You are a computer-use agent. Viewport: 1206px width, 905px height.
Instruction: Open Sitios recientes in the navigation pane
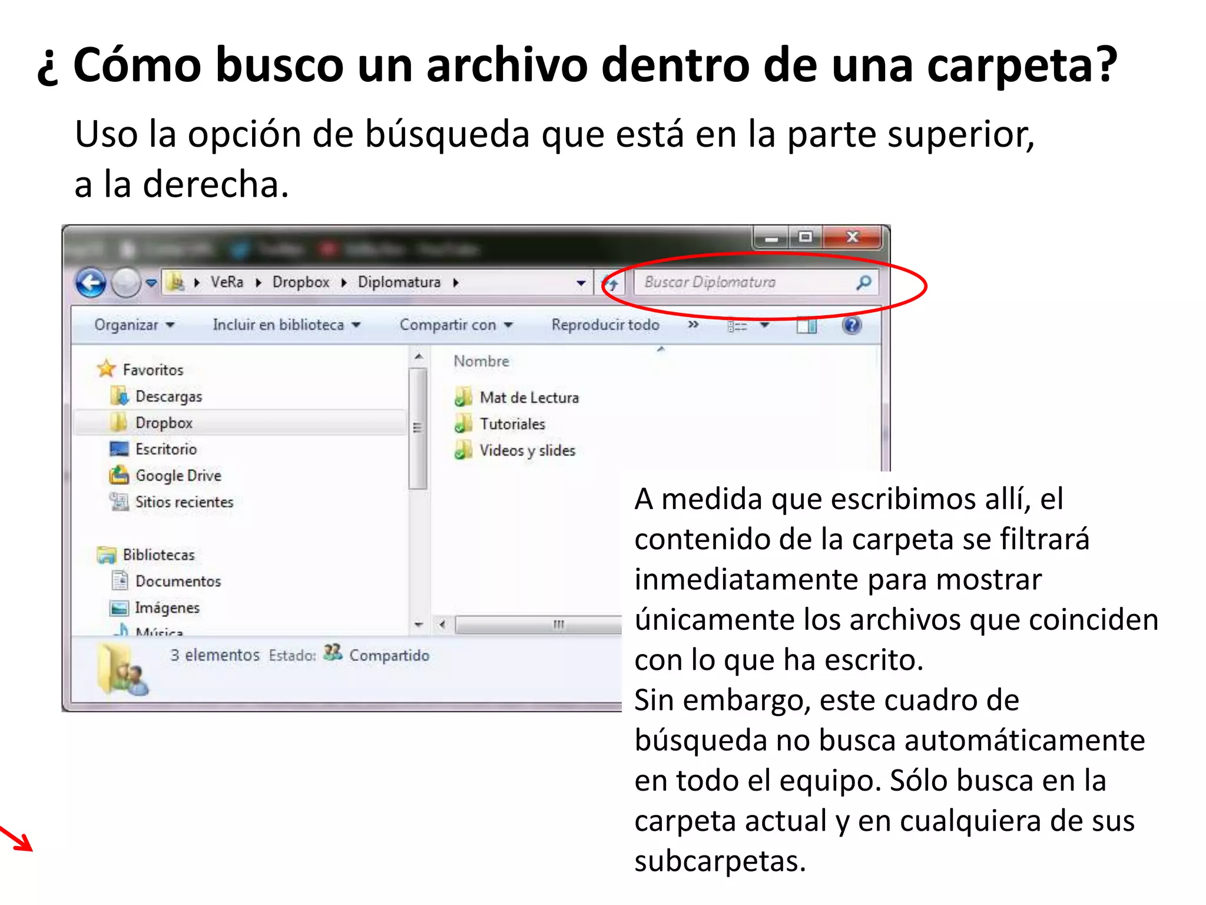(x=184, y=502)
